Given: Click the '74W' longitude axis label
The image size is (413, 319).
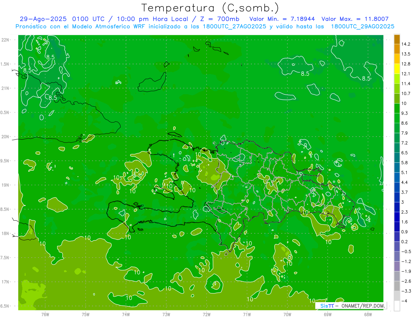Looking at the screenshot, I should coord(126,315).
